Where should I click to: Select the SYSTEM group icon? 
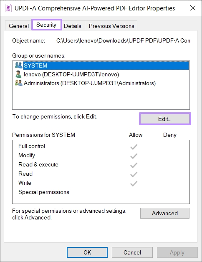click(18, 65)
